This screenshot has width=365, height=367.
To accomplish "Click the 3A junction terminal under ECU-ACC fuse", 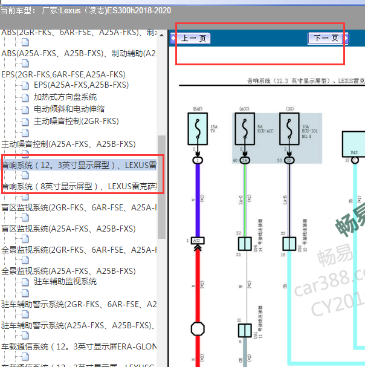I will 245,160.
